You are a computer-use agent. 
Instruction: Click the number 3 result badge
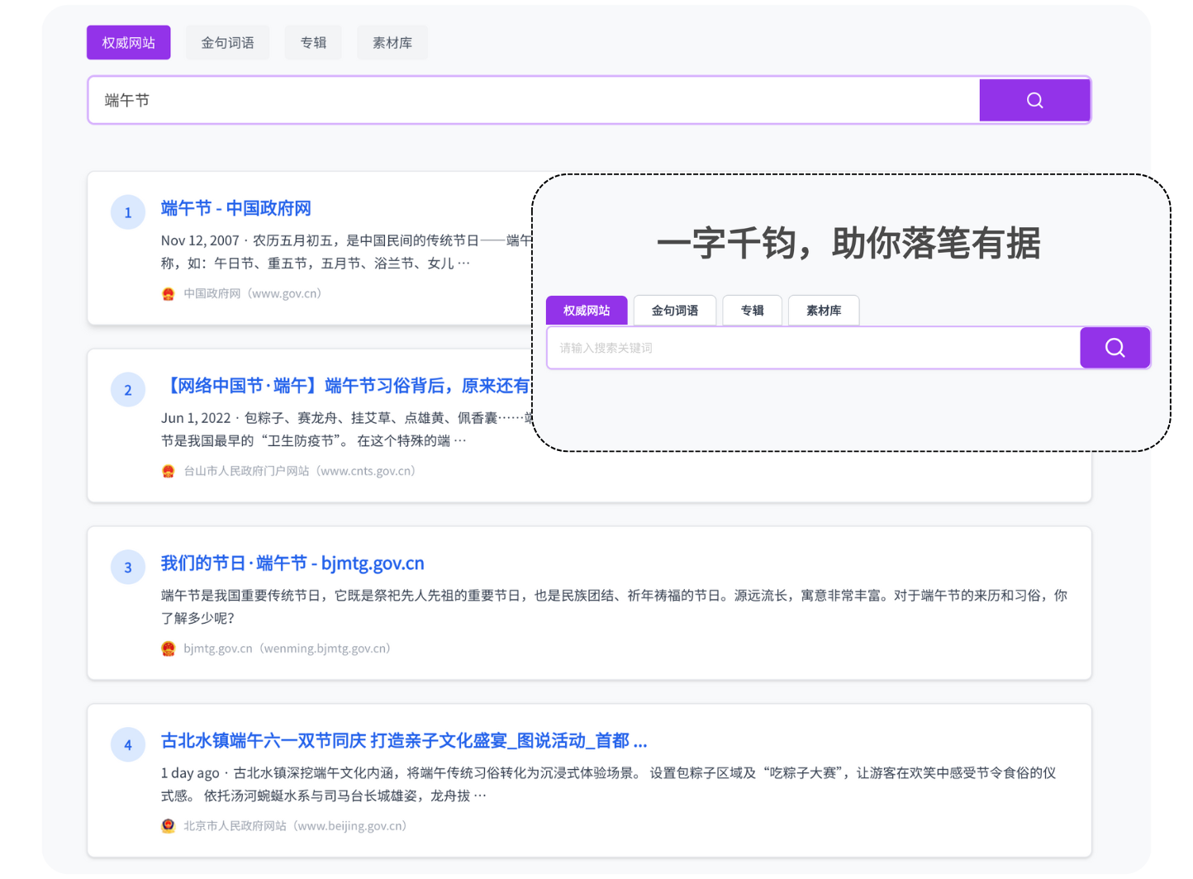pyautogui.click(x=128, y=568)
